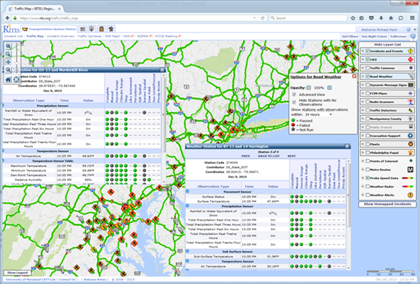
Task: Click the Dynamic Message Signs layer icon
Action: click(411, 85)
